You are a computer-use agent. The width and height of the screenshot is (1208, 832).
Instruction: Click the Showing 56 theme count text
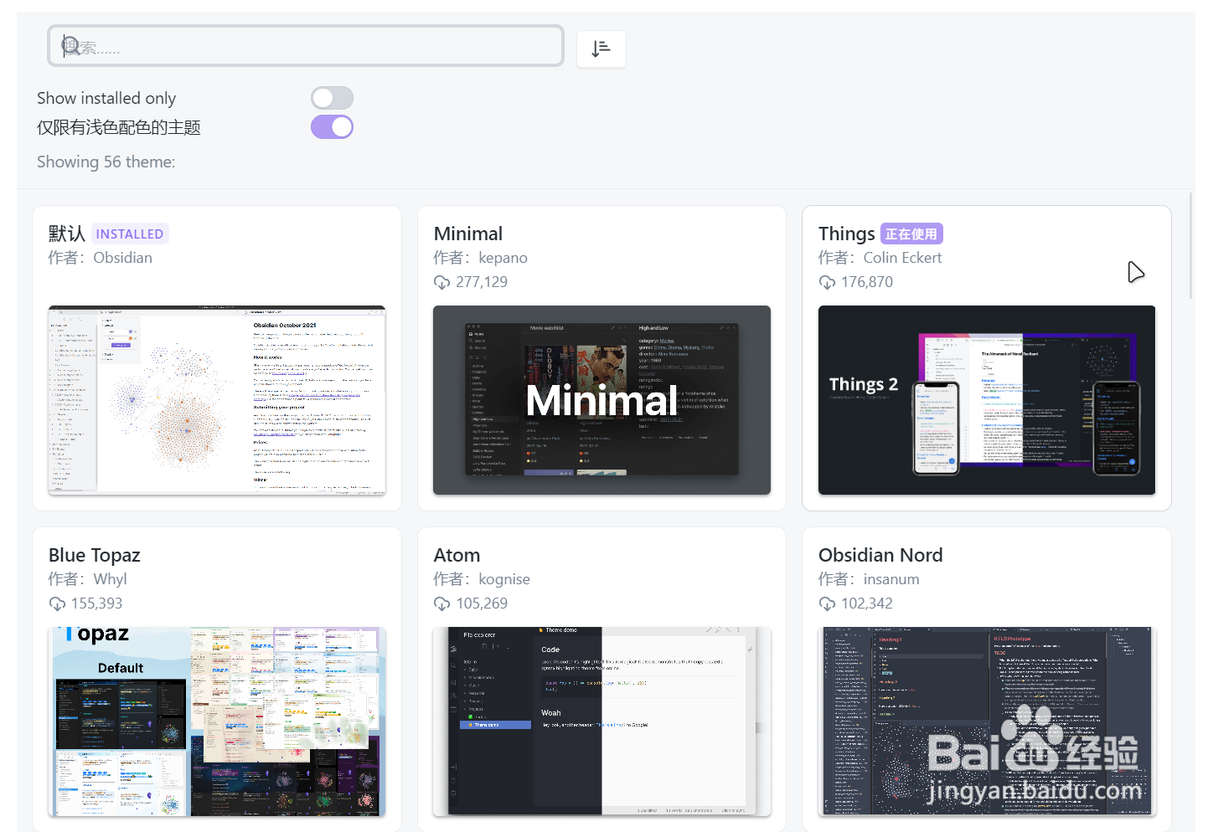106,162
